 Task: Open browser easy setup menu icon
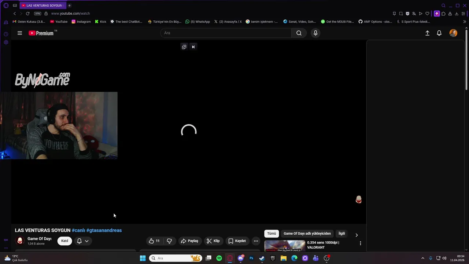point(463,14)
